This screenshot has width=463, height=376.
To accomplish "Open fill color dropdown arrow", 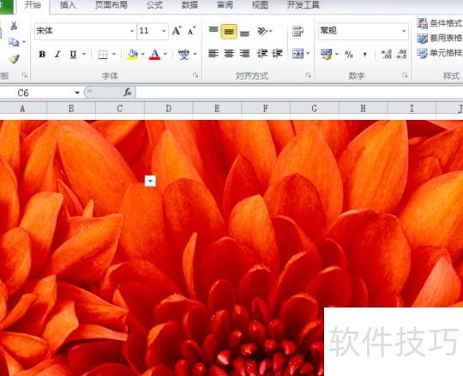I will click(142, 54).
